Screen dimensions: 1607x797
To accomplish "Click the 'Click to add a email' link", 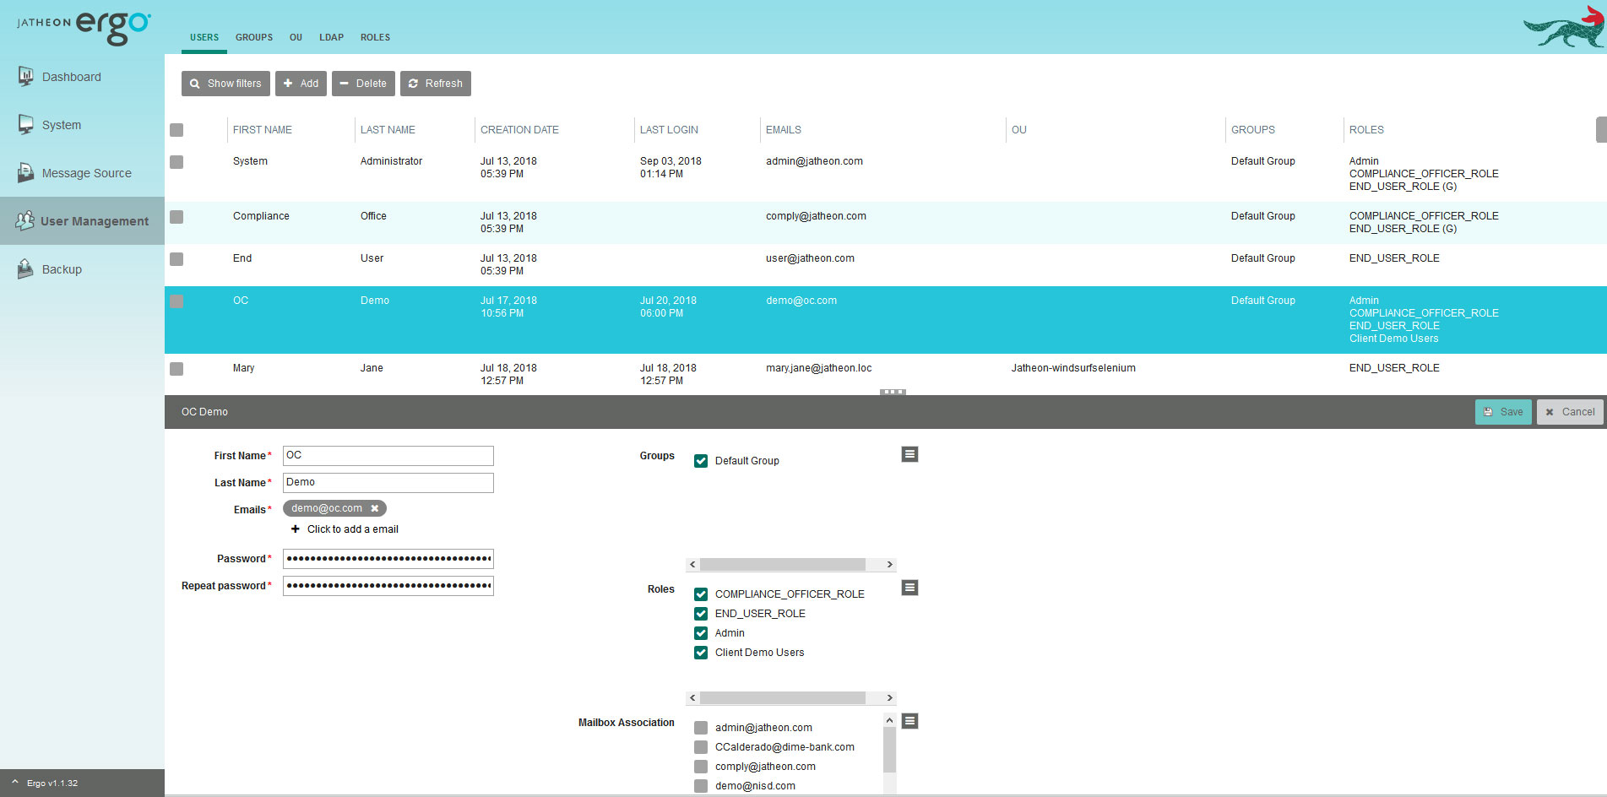I will [x=353, y=529].
